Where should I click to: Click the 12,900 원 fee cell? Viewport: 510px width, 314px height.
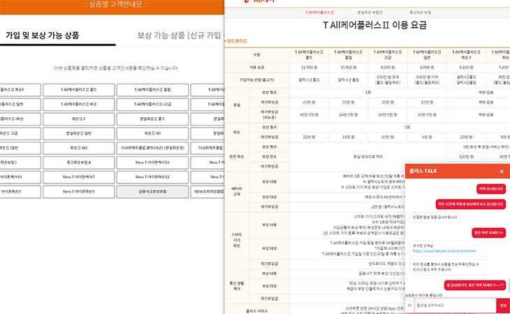(309, 68)
